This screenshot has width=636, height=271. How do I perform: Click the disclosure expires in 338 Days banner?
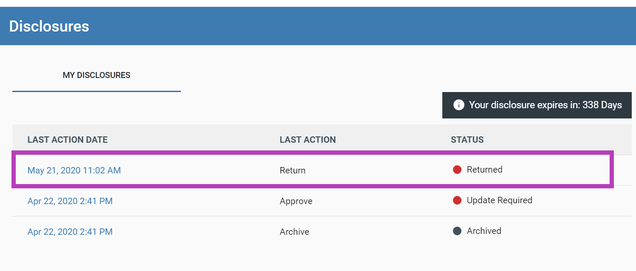537,105
